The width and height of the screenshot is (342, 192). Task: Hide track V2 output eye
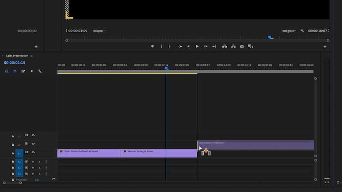[x=33, y=144]
